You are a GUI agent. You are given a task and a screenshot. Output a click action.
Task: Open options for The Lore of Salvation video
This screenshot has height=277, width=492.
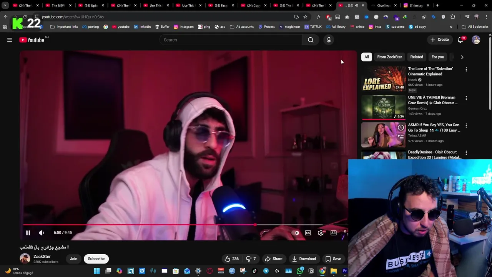coord(466,70)
